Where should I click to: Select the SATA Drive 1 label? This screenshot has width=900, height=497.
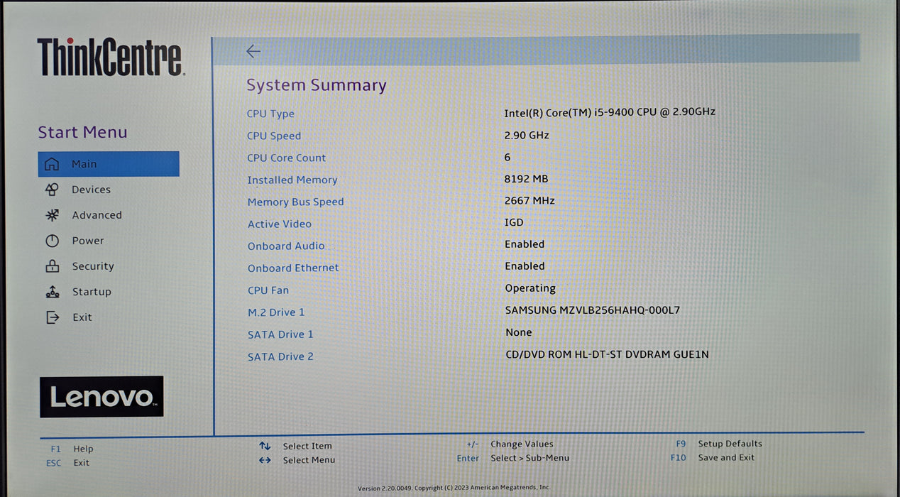[280, 334]
